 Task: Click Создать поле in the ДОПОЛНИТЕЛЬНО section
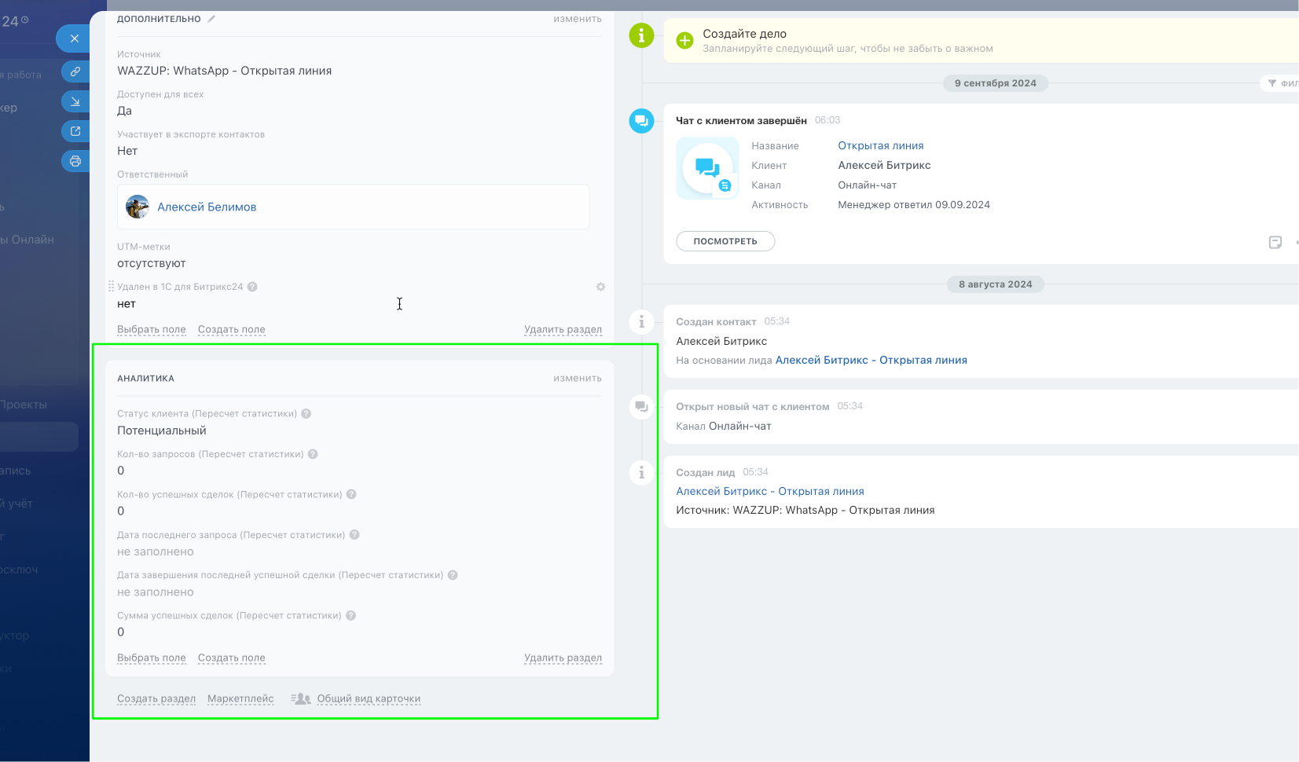[232, 330]
